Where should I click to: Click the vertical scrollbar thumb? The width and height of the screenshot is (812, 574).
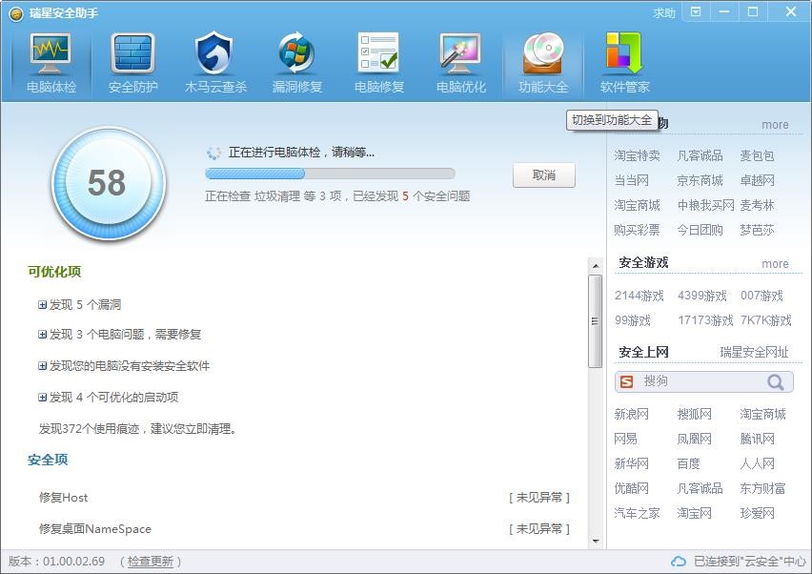[595, 321]
